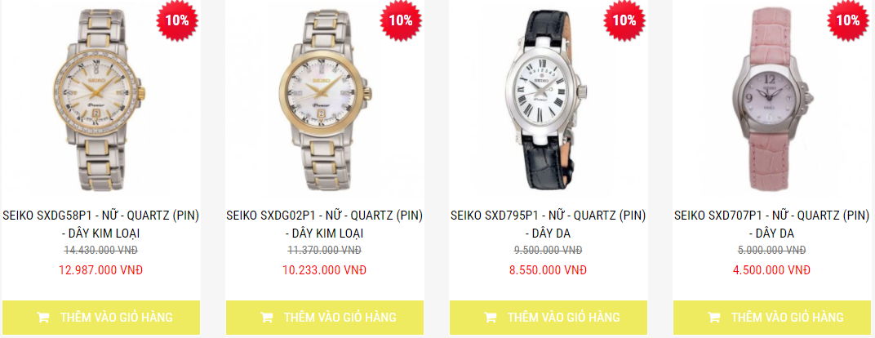Screen dimensions: 875x338
Task: View the black leather strap watch image
Action: click(549, 100)
